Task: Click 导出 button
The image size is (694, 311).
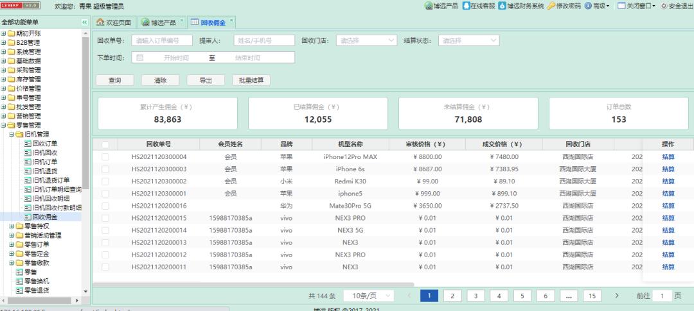Action: click(x=206, y=80)
